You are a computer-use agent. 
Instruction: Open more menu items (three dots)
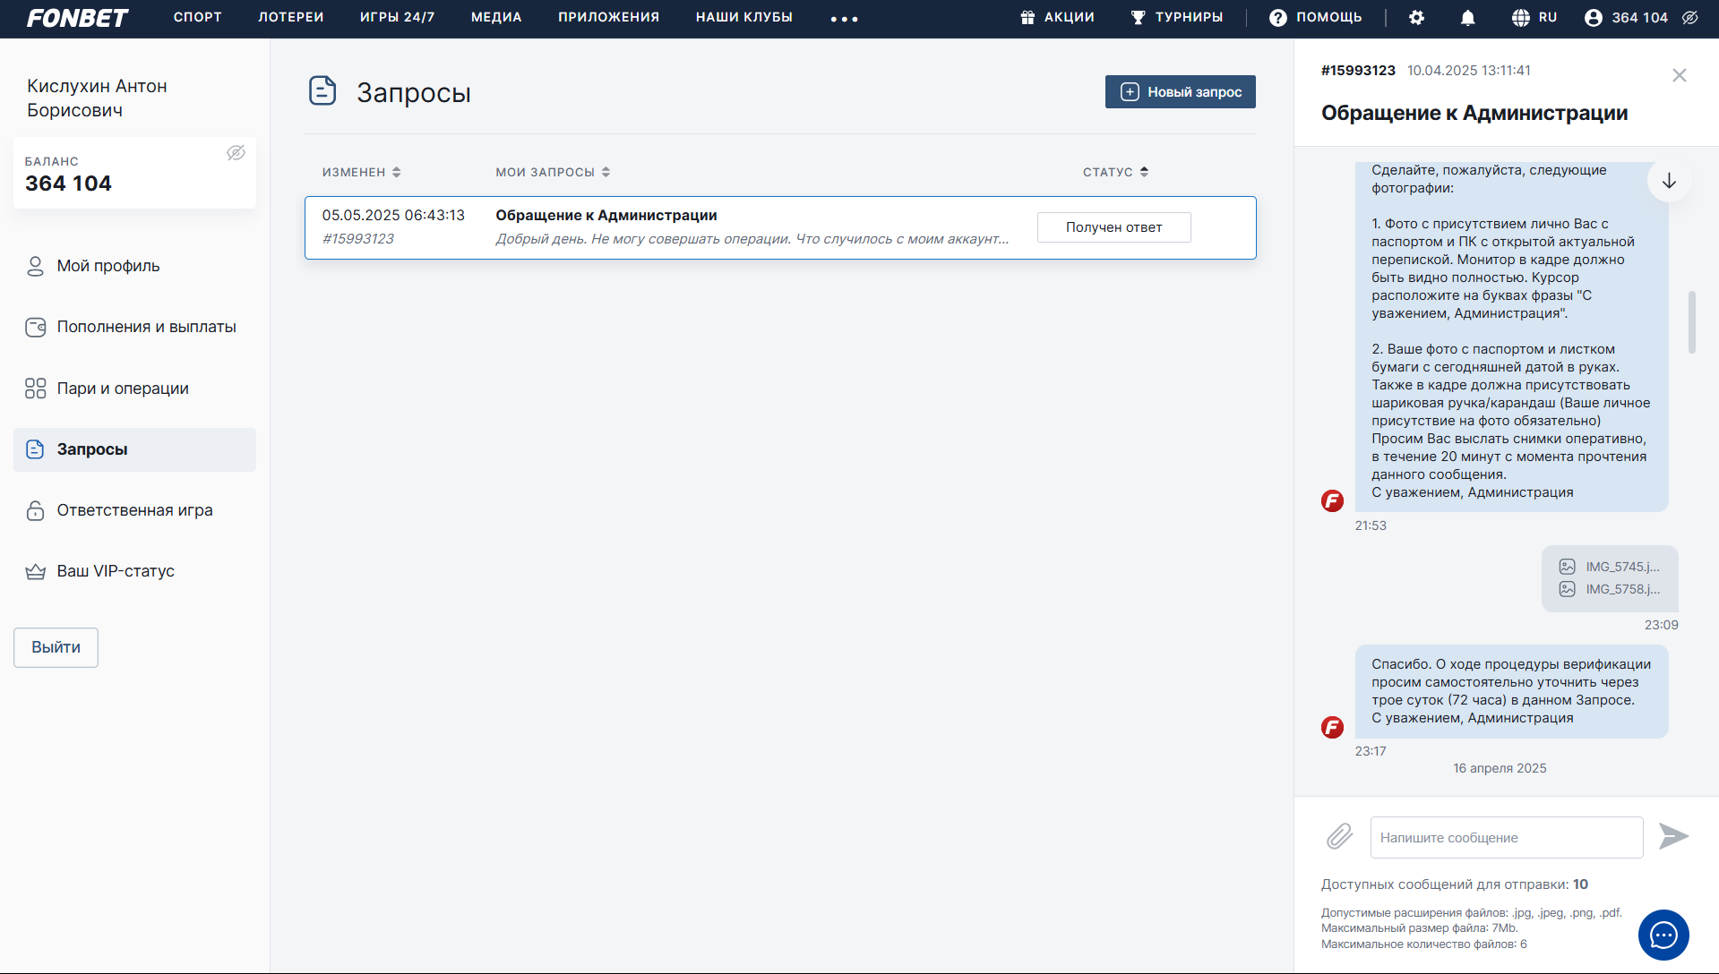(x=844, y=19)
